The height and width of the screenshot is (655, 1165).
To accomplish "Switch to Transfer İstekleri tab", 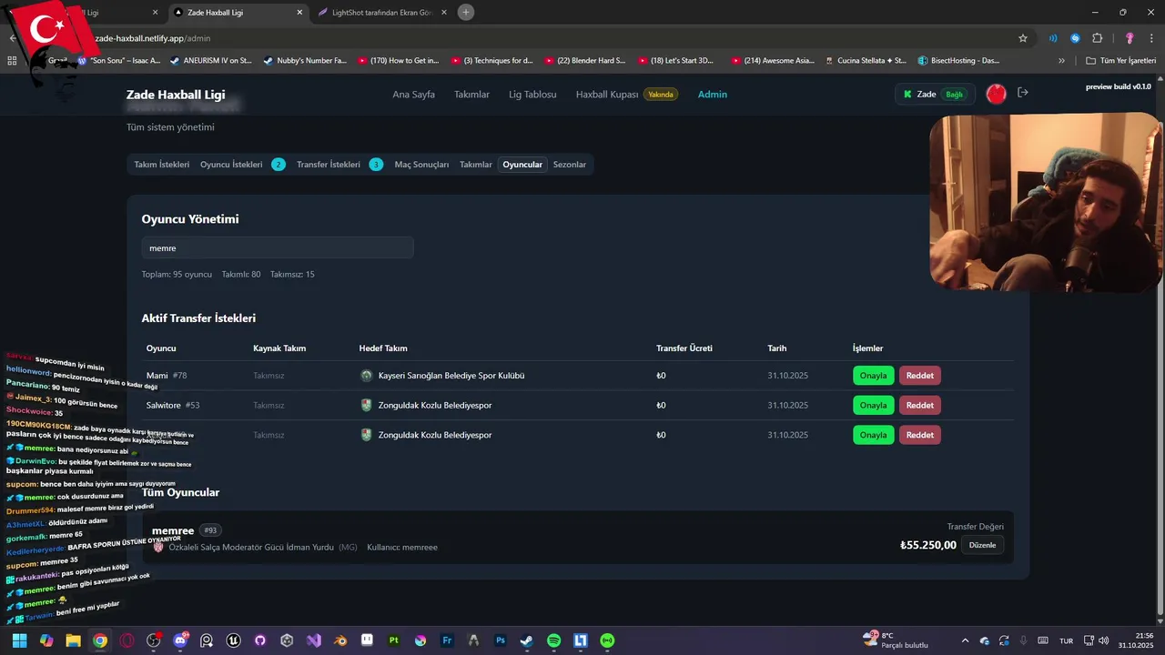I will pos(329,165).
